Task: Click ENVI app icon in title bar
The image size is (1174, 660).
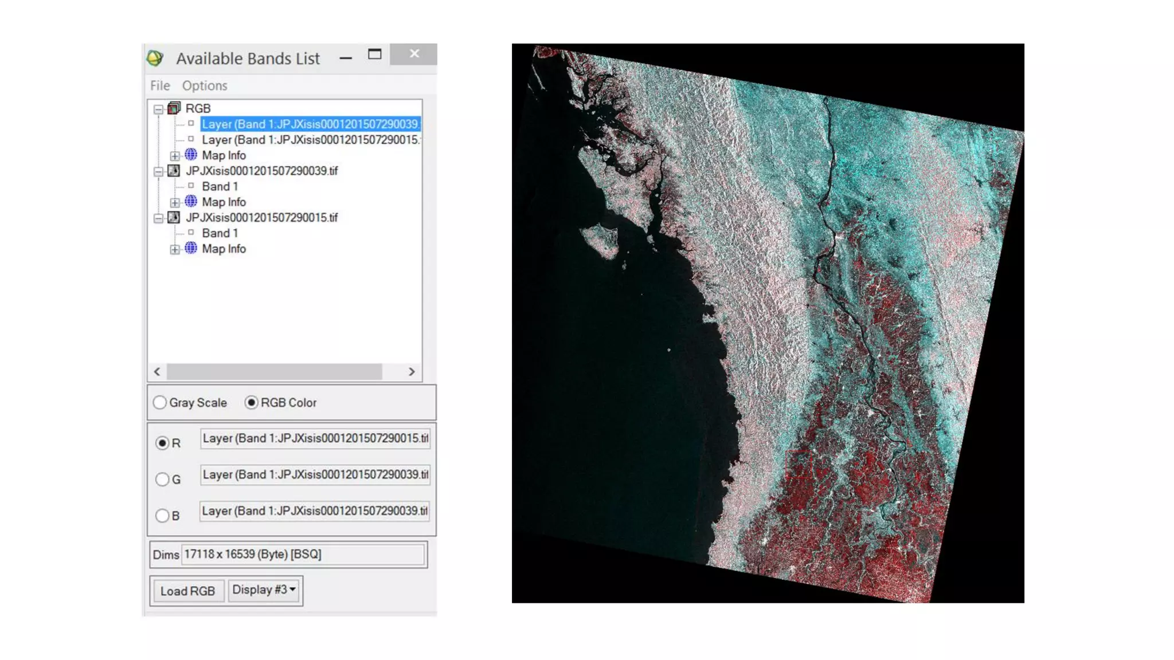Action: (155, 58)
